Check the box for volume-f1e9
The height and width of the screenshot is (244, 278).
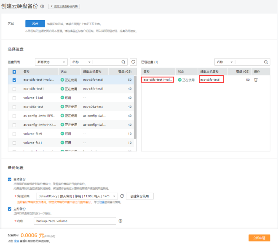pyautogui.click(x=14, y=134)
